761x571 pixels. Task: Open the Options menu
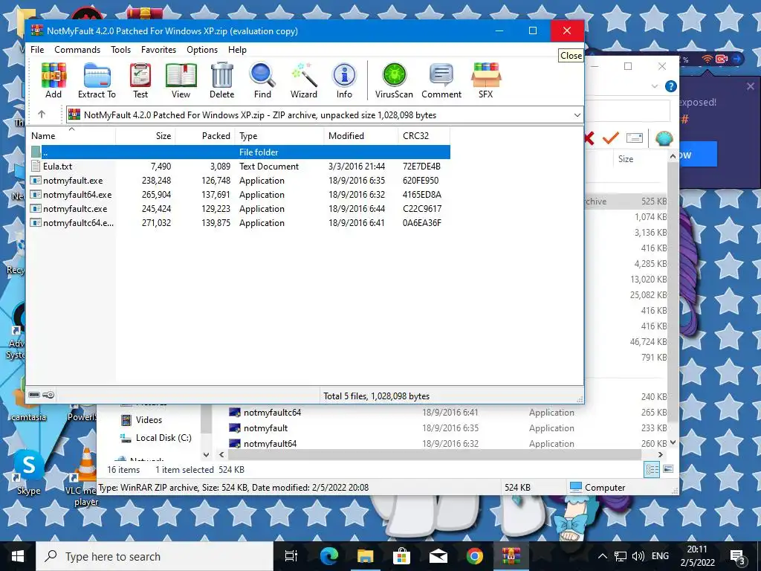click(x=202, y=50)
